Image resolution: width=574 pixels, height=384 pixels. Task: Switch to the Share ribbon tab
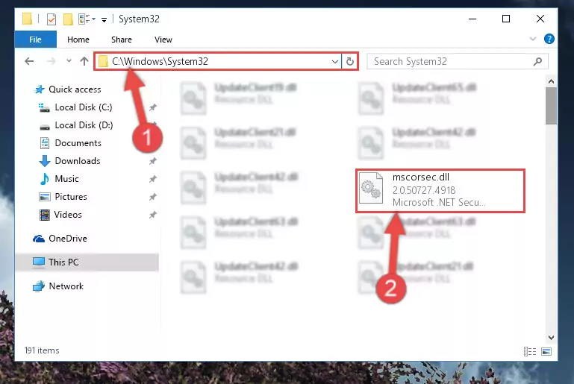(x=122, y=40)
